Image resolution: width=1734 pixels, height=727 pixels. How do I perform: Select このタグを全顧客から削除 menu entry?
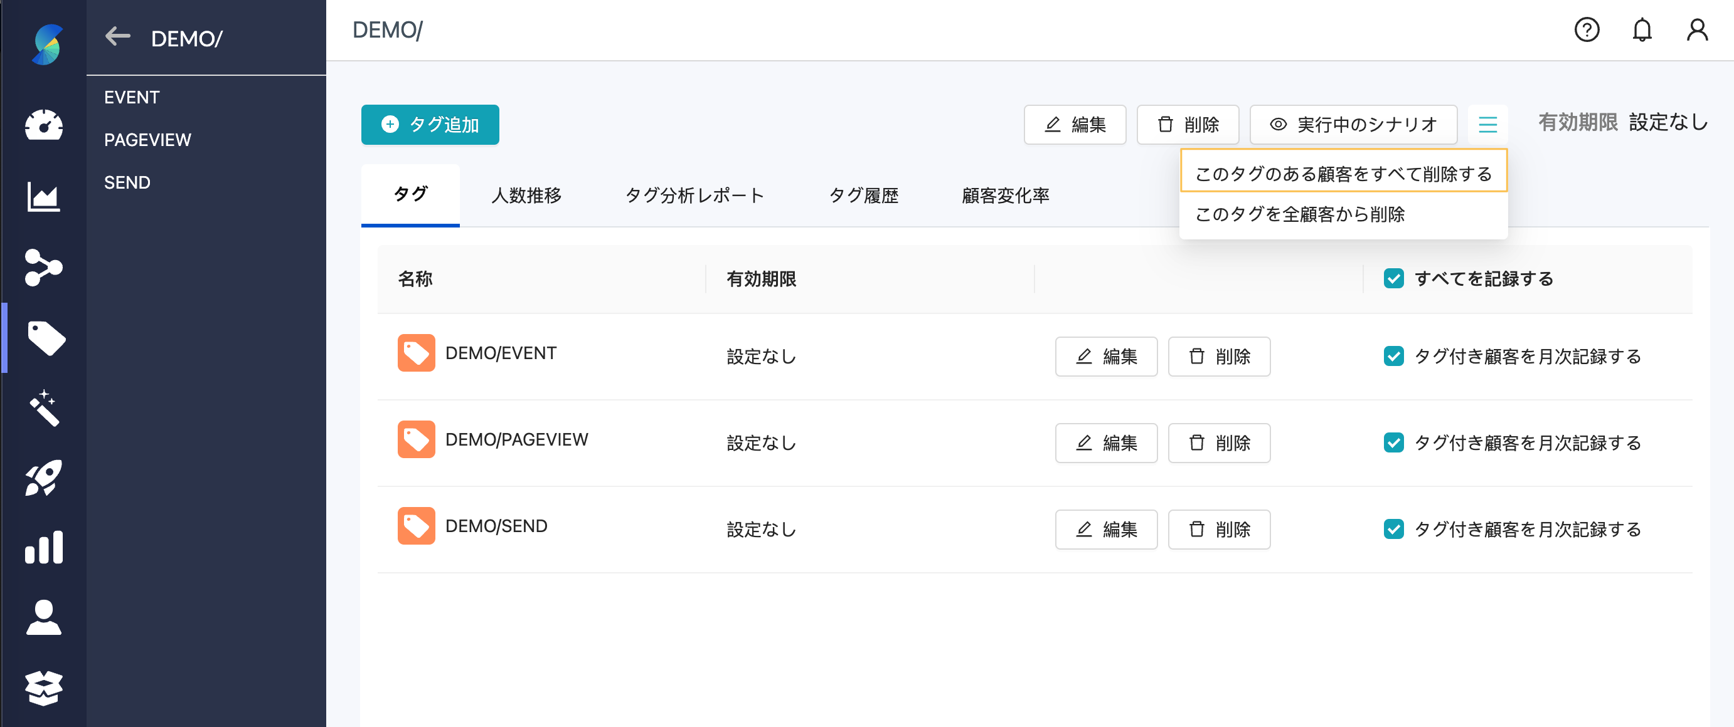click(1299, 214)
